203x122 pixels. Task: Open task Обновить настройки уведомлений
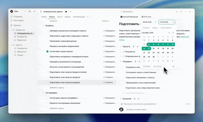[64, 46]
